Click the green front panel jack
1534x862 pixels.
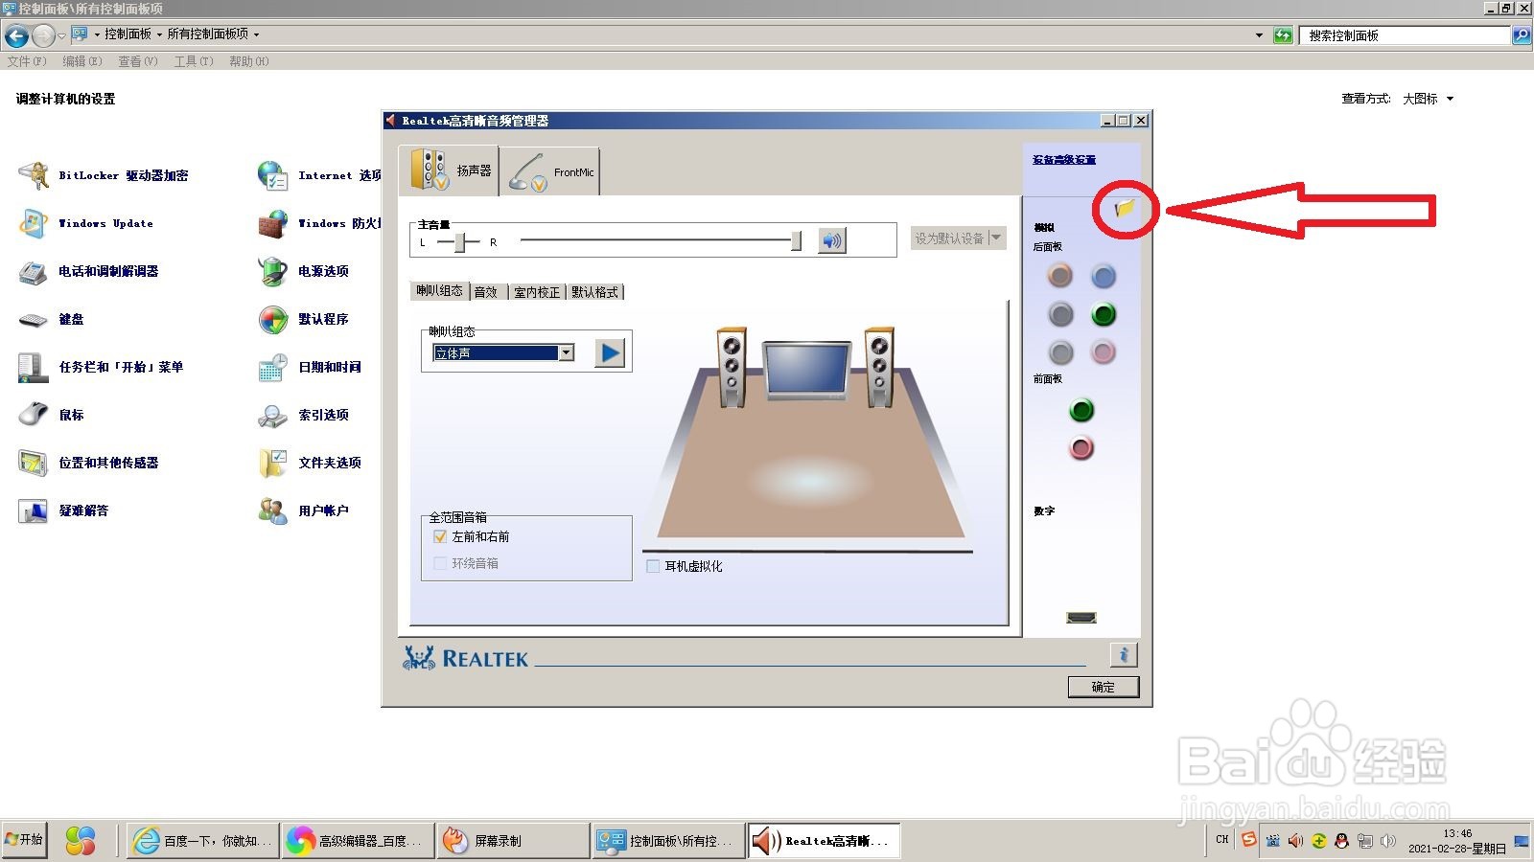[1081, 411]
